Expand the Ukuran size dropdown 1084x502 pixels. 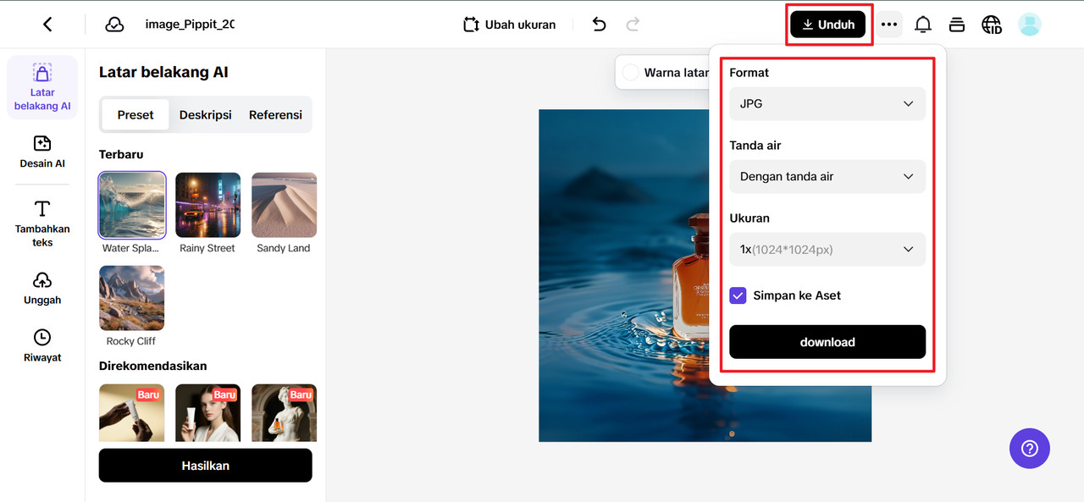pyautogui.click(x=827, y=249)
